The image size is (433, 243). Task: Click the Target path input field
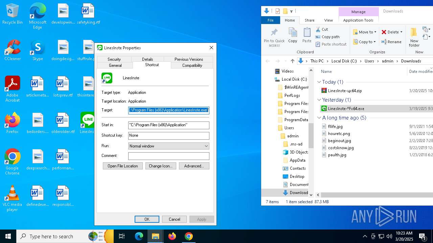(169, 110)
